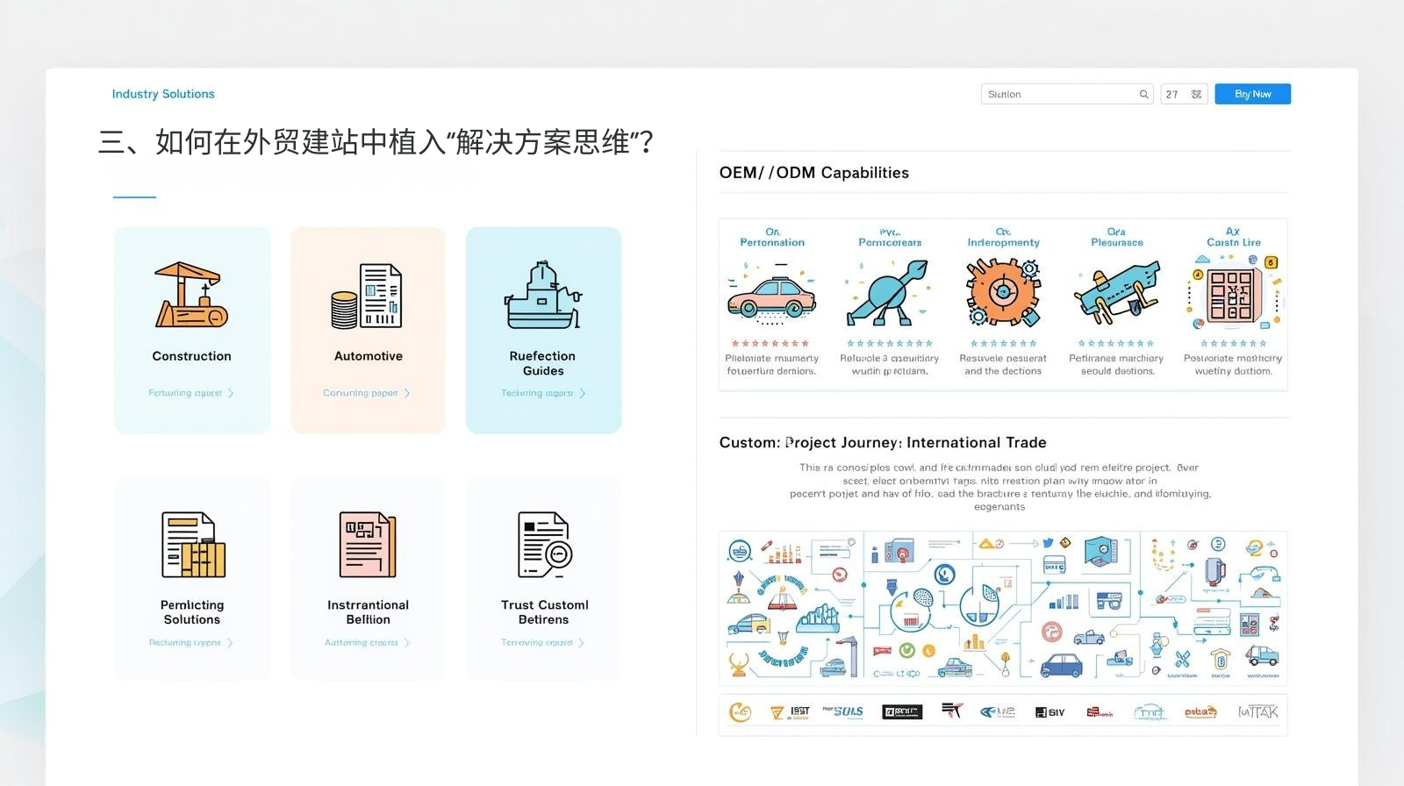Click the icon beside the 27 value
Screen dimensions: 1404x786
pyautogui.click(x=1196, y=94)
